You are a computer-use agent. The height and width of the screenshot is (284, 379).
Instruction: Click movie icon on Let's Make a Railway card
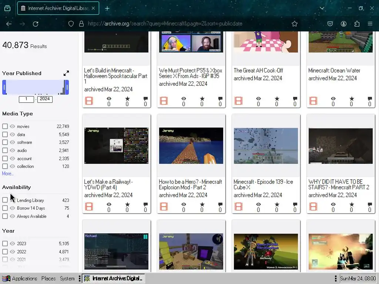point(89,206)
